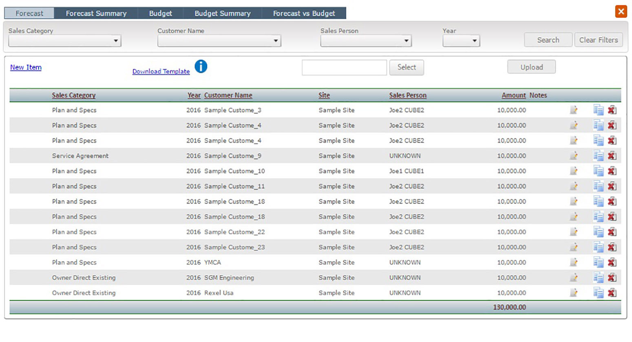Duplicate the SGM Engineering row
The width and height of the screenshot is (632, 342).
(x=598, y=278)
